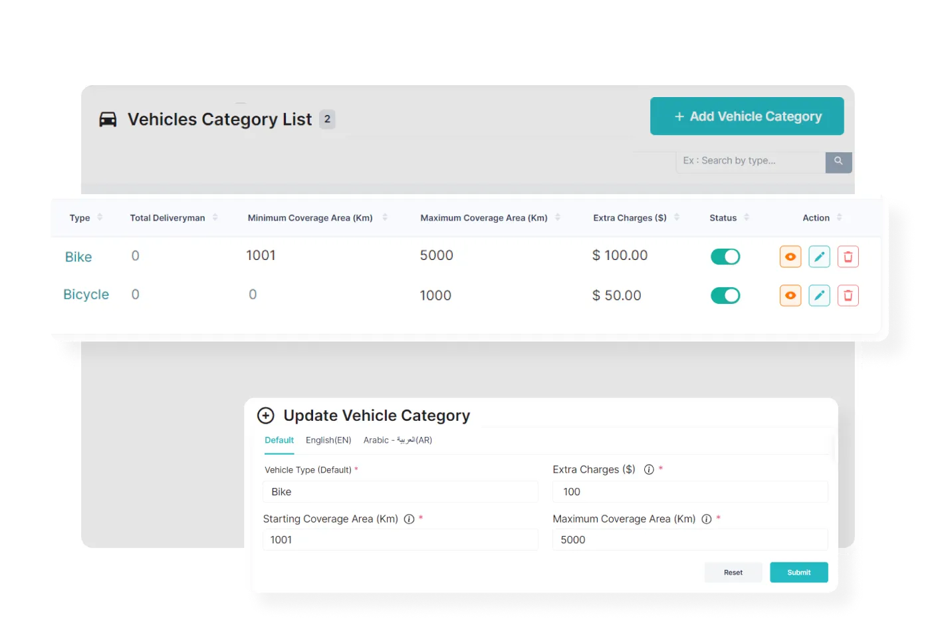The image size is (936, 633).
Task: Reset the update form
Action: [x=733, y=572]
